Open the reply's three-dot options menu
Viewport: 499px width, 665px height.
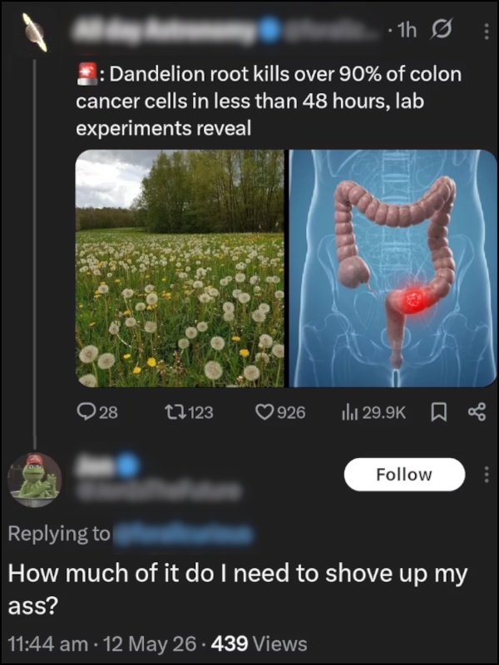point(487,474)
